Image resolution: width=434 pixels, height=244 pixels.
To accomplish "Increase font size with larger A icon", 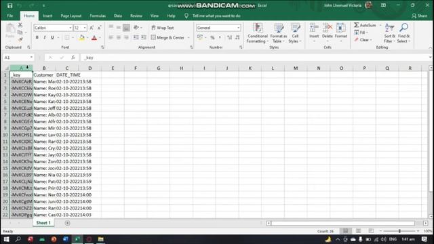I will click(92, 28).
